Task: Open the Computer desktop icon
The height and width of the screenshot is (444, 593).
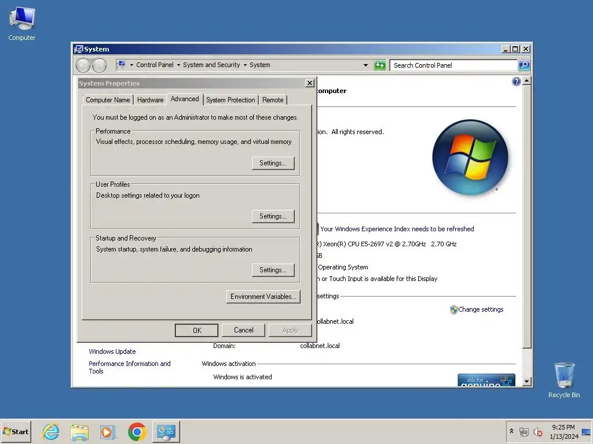Action: tap(22, 23)
